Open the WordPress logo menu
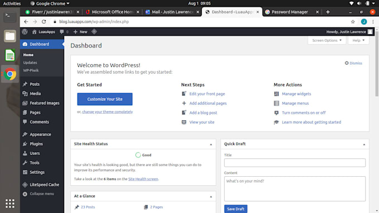Image resolution: width=379 pixels, height=213 pixels. (25, 32)
